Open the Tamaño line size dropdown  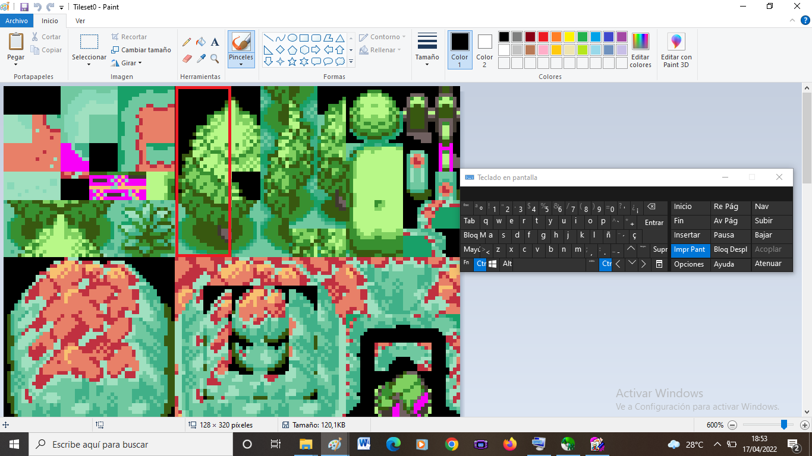(427, 50)
